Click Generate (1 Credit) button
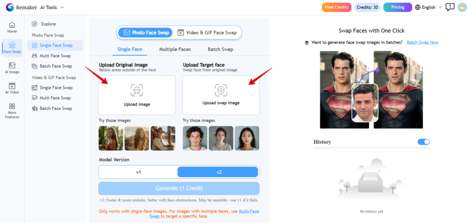This screenshot has height=223, width=467. click(179, 188)
